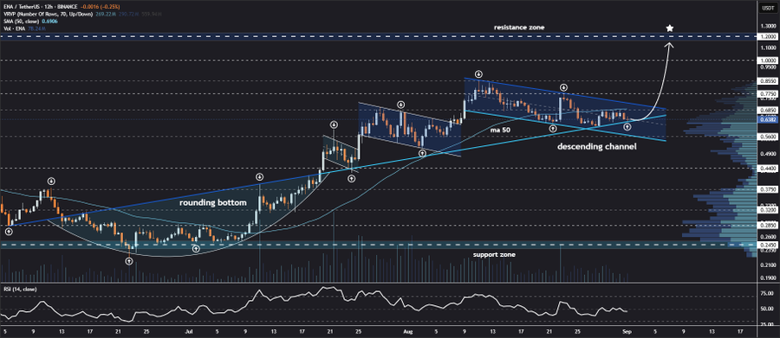Open the USDT currency selector

pyautogui.click(x=768, y=8)
